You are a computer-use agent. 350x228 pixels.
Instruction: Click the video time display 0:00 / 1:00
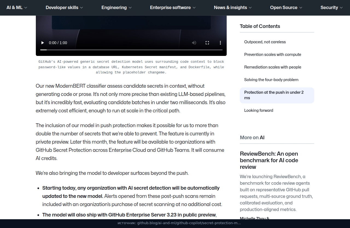[58, 43]
